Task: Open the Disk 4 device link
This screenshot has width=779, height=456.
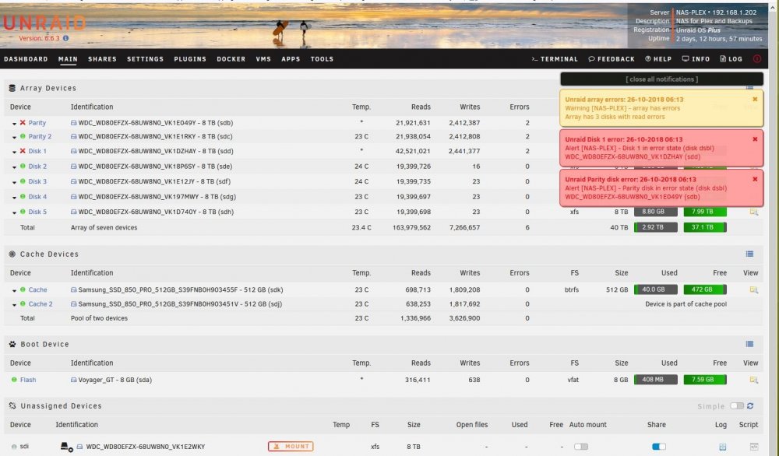Action: (37, 197)
